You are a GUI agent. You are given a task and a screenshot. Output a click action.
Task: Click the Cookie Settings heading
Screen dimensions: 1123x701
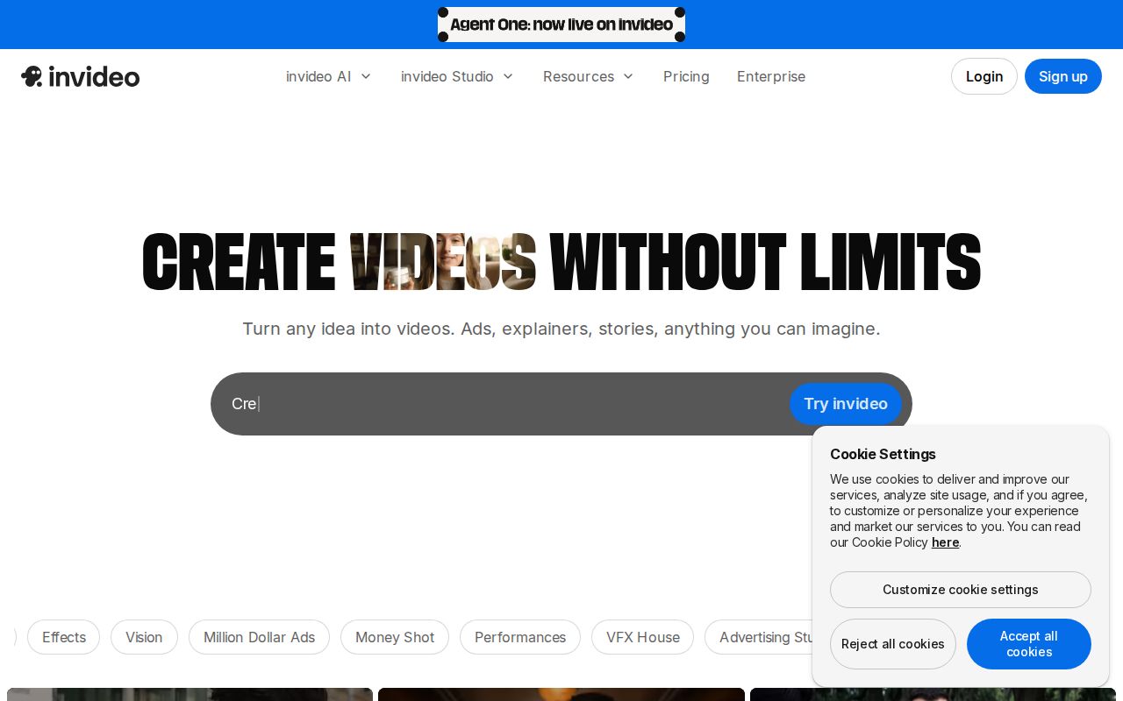click(x=883, y=454)
